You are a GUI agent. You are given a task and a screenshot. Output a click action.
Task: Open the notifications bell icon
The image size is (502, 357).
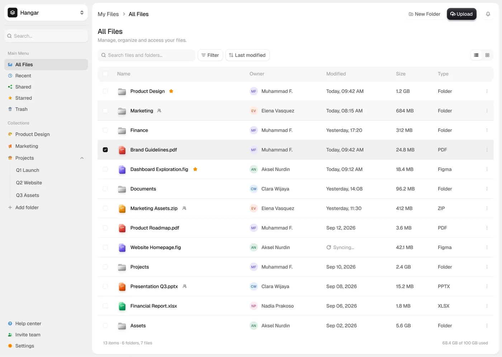(x=488, y=14)
